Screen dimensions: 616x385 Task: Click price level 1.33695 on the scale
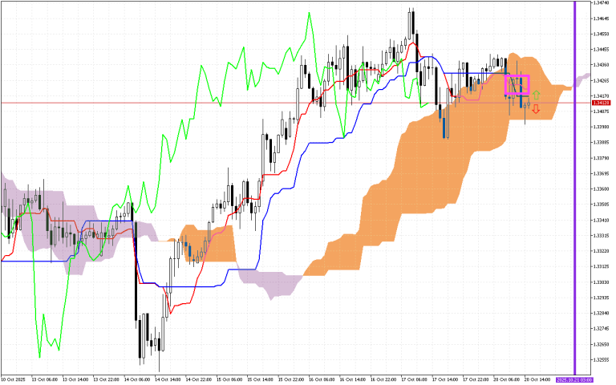click(x=602, y=173)
